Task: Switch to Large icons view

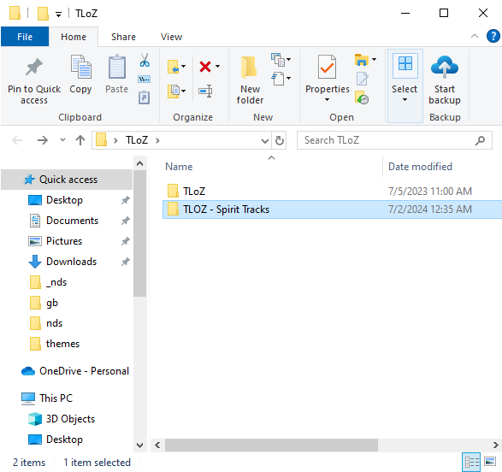Action: click(490, 462)
